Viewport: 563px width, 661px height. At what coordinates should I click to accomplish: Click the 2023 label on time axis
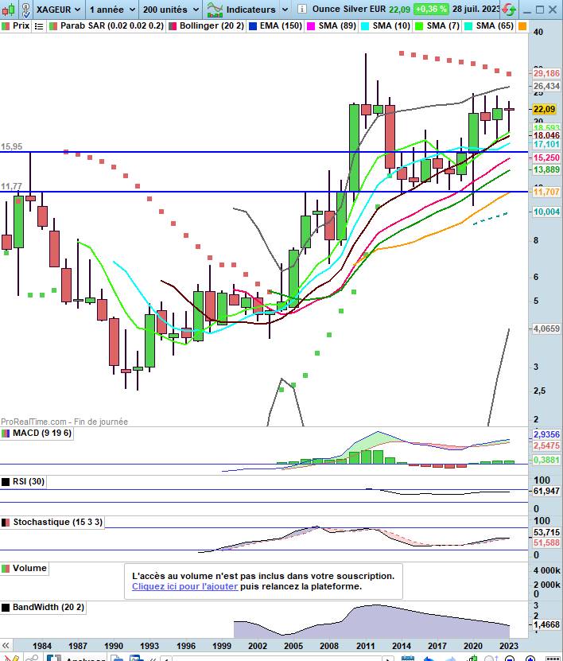click(x=509, y=646)
